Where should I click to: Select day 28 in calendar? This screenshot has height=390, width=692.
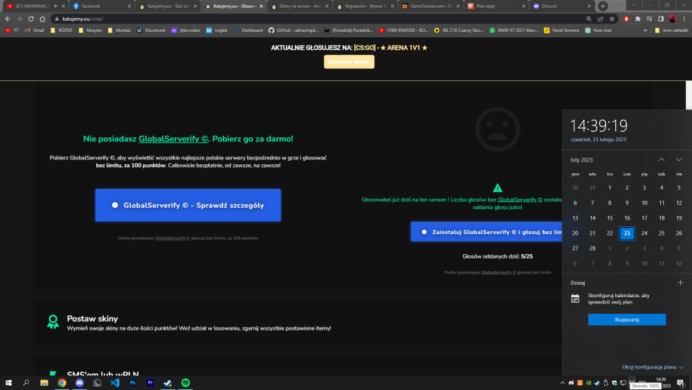pos(592,248)
